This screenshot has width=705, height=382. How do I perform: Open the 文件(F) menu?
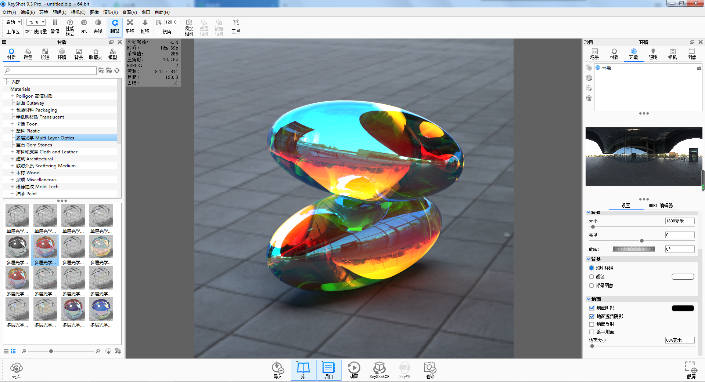pos(9,12)
